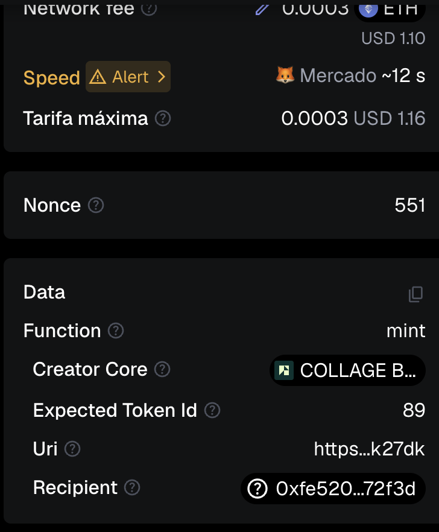This screenshot has width=439, height=532.
Task: Click the Nonce value 551
Action: [410, 205]
